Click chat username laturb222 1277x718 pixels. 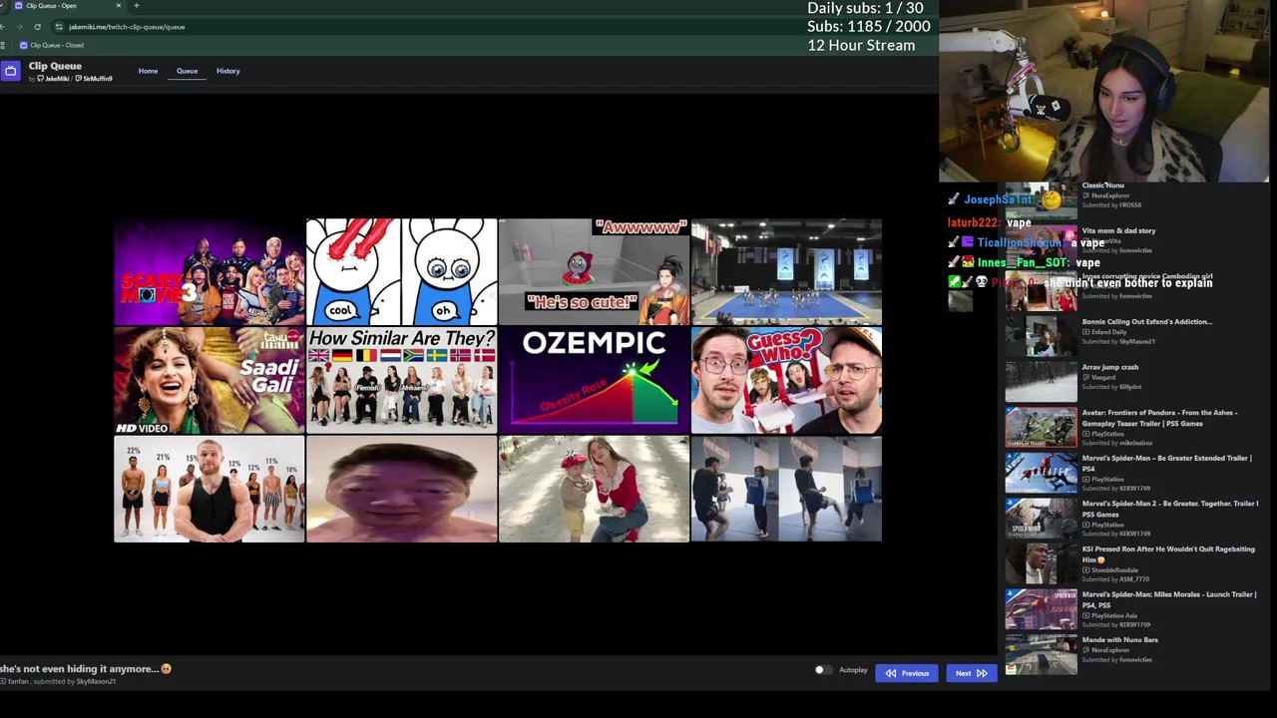click(x=973, y=222)
